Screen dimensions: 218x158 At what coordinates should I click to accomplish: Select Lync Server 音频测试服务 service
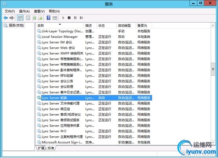click(94, 120)
